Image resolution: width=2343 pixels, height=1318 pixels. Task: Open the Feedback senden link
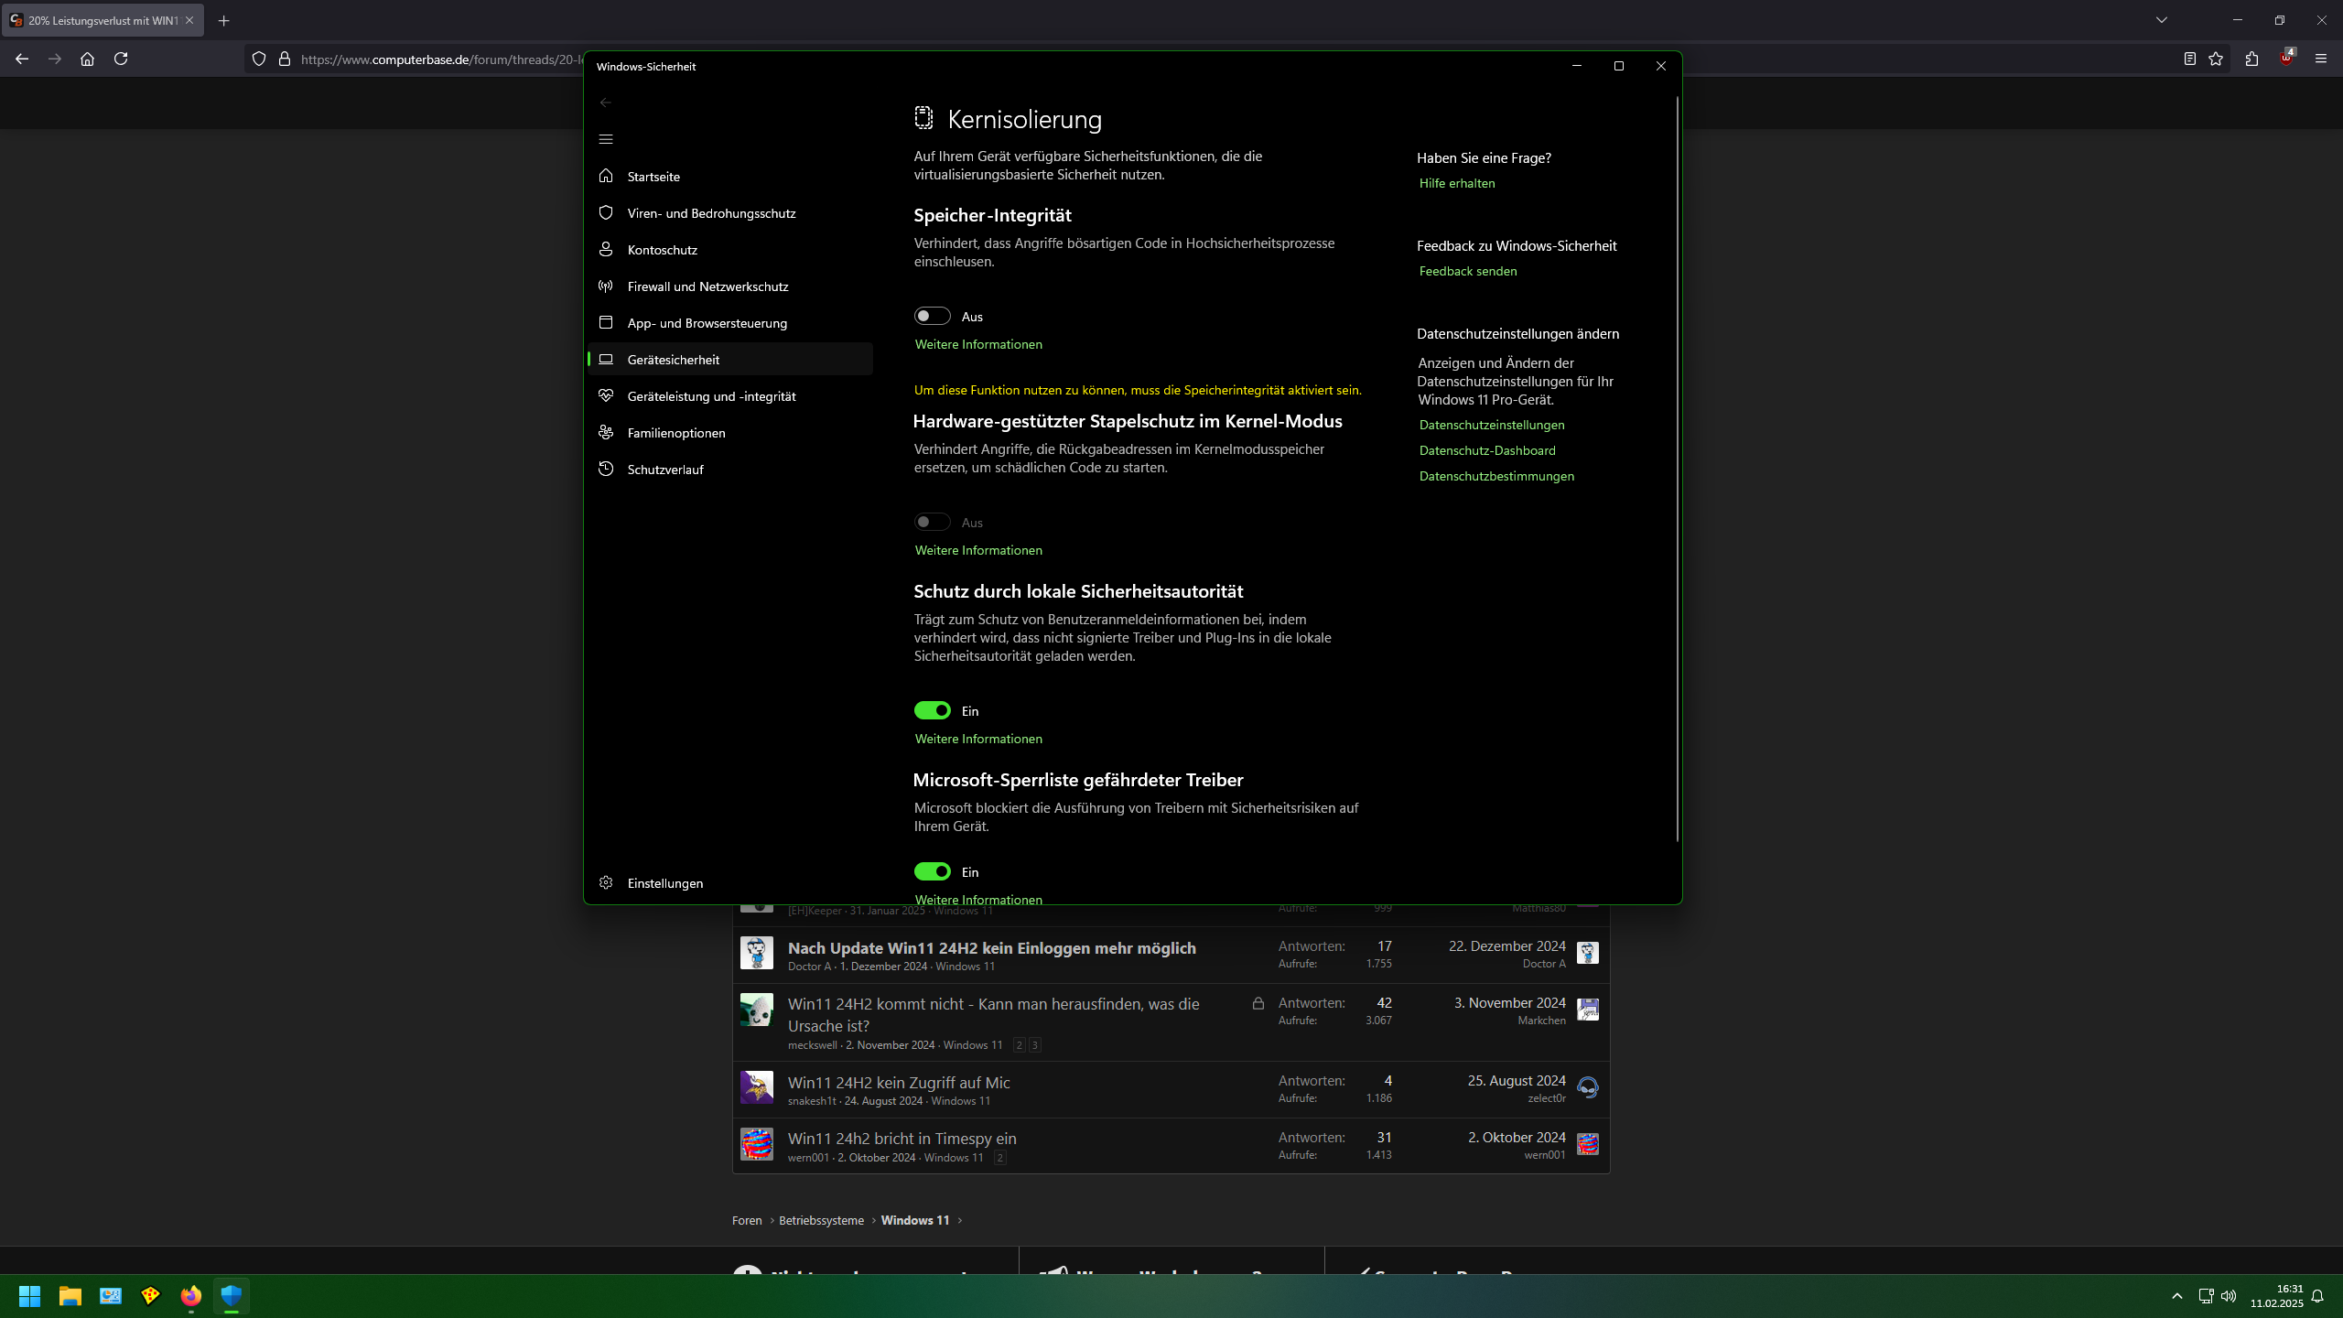pyautogui.click(x=1467, y=270)
